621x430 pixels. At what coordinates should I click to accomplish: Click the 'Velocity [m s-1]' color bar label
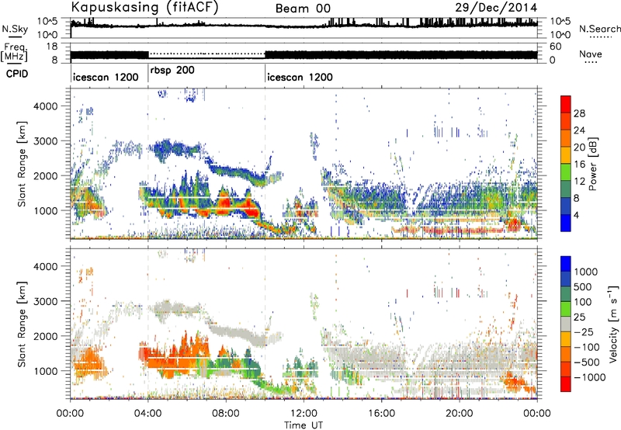coord(613,324)
